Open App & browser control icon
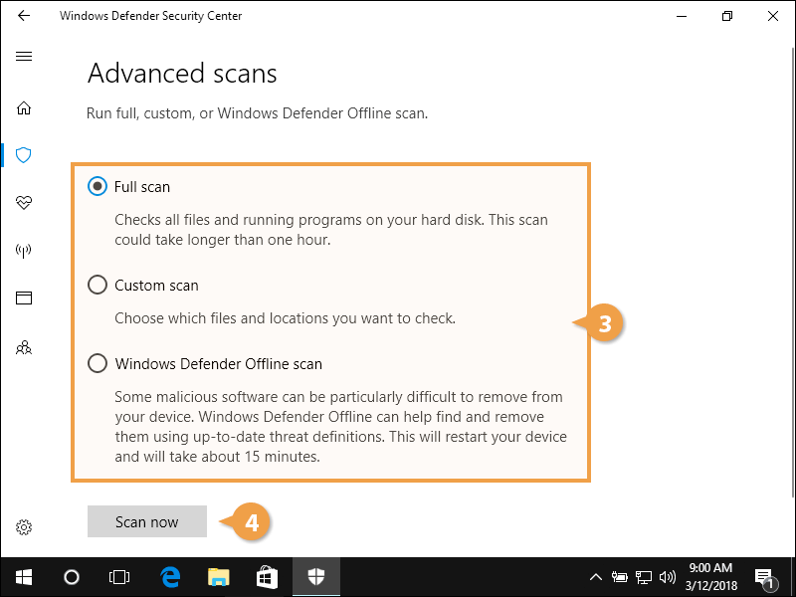 (x=24, y=298)
